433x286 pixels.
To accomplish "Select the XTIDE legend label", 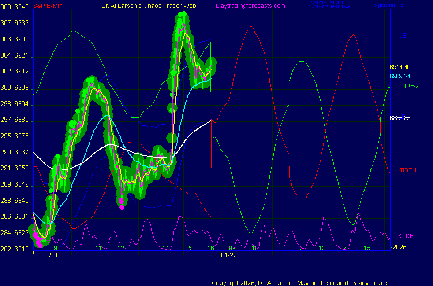I will (405, 236).
